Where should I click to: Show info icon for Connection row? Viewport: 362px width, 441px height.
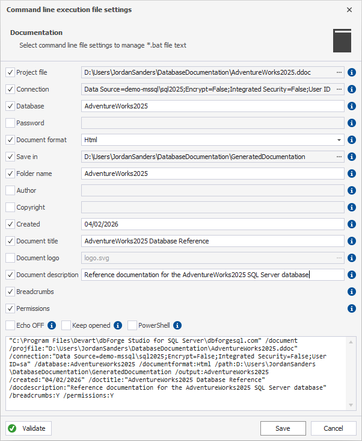[x=352, y=89]
